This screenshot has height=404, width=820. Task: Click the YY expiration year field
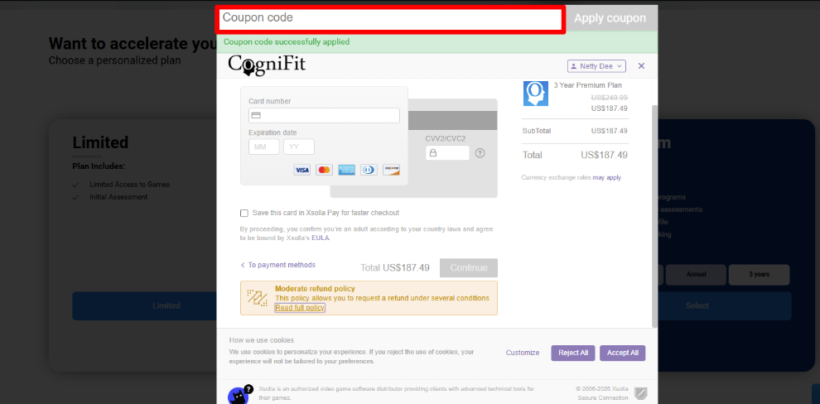299,147
